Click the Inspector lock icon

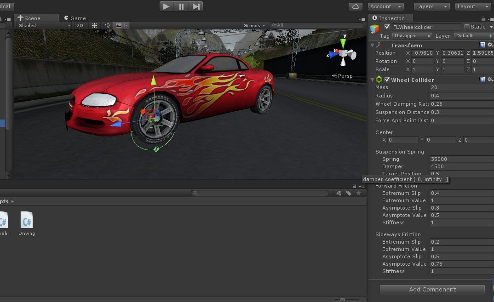pyautogui.click(x=483, y=18)
